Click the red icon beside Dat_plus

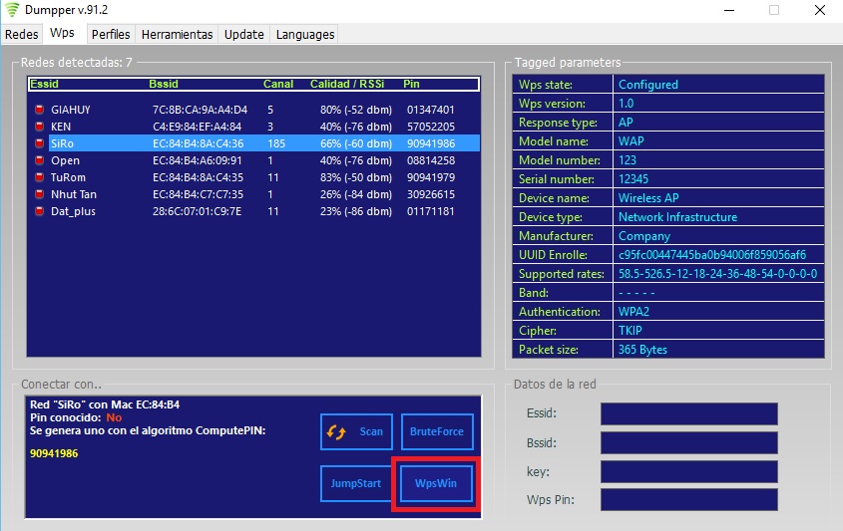39,211
